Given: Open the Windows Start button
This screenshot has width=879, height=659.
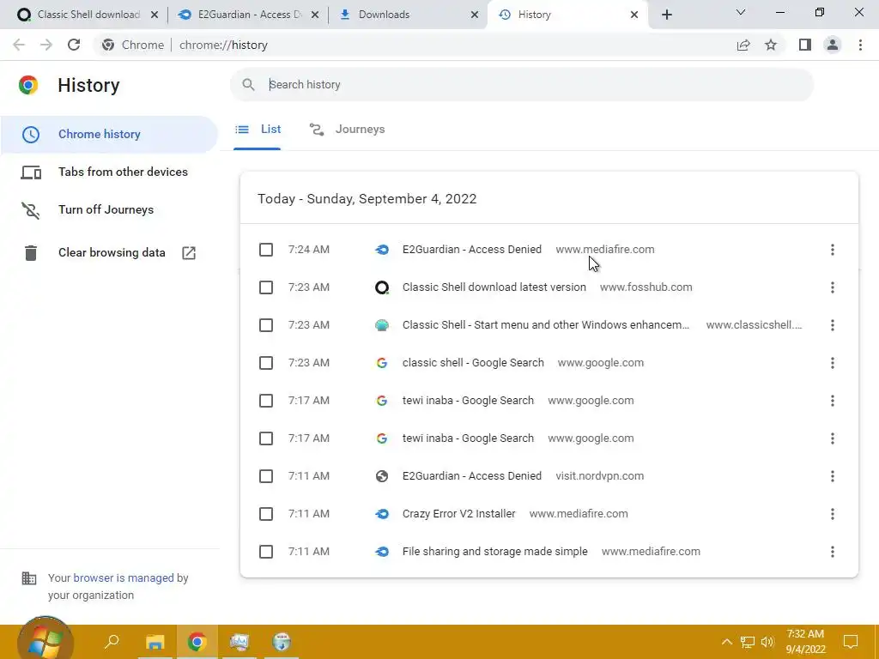Looking at the screenshot, I should click(45, 640).
